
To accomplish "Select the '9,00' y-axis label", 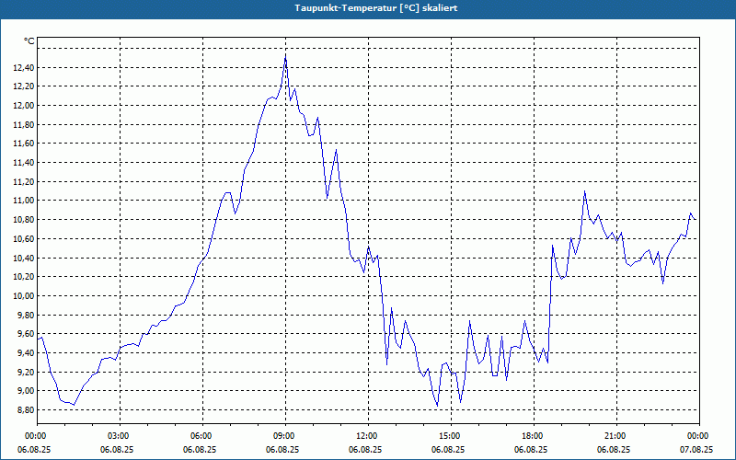I will [26, 391].
